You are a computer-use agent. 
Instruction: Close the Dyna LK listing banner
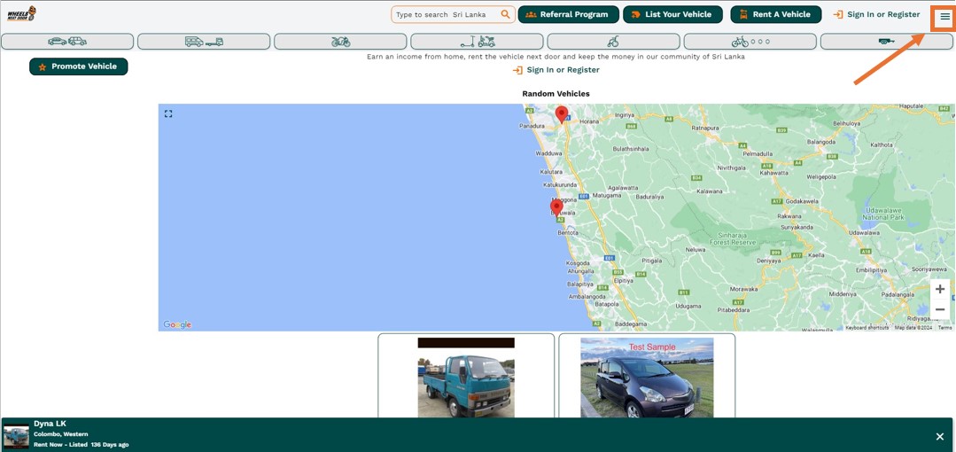[940, 436]
